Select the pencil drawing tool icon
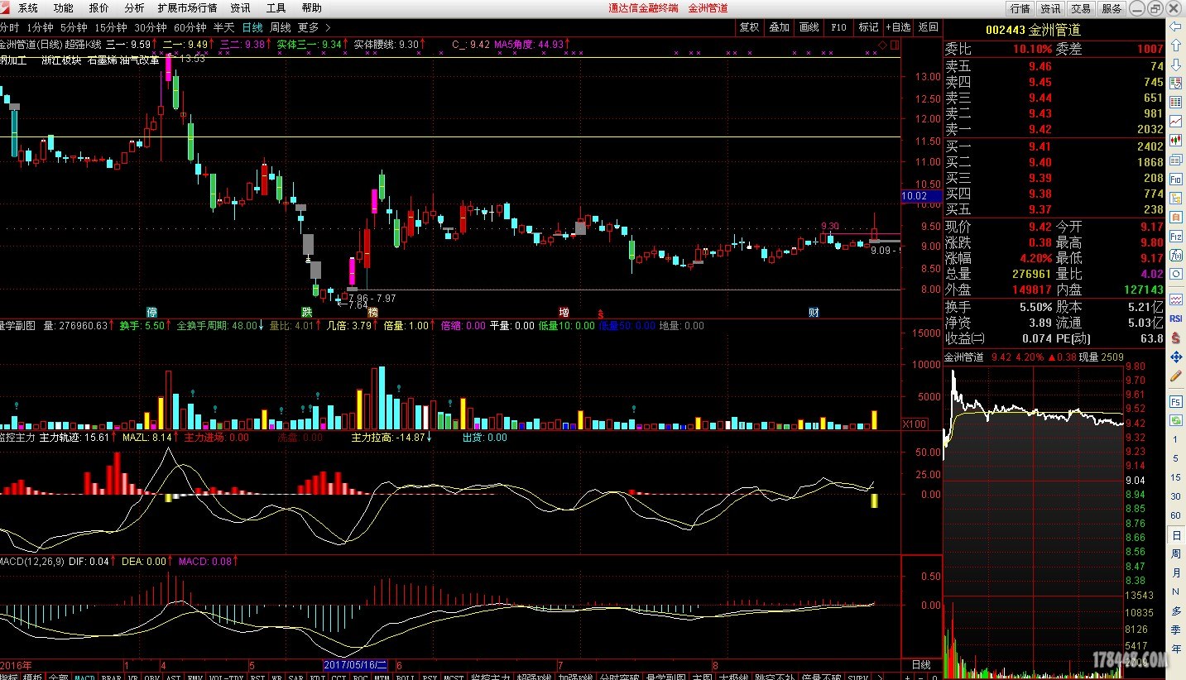The height and width of the screenshot is (680, 1186). pos(1175,376)
